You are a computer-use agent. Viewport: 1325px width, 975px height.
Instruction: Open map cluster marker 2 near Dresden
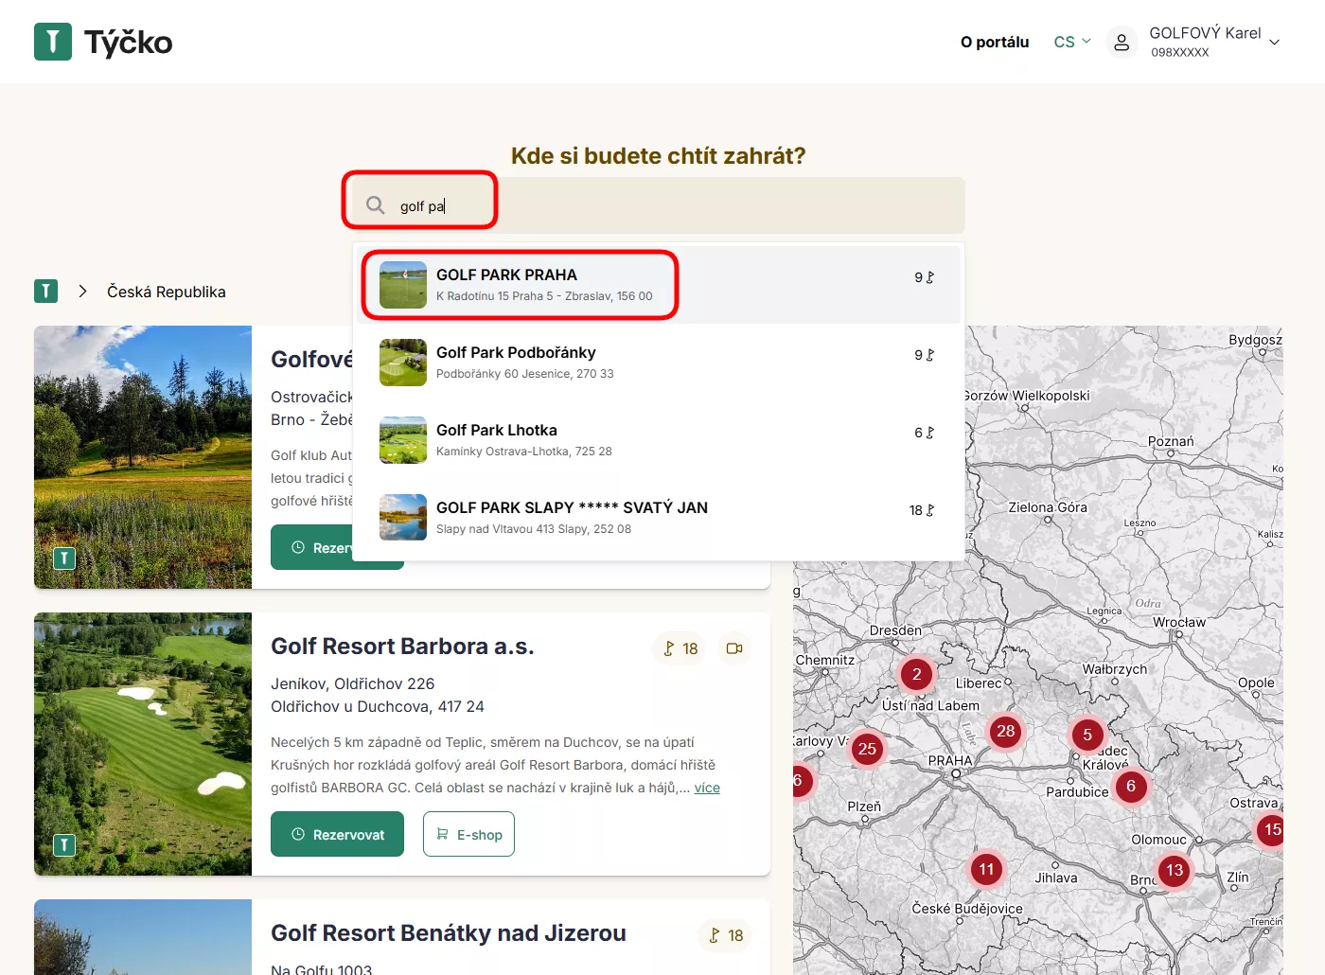tap(916, 674)
